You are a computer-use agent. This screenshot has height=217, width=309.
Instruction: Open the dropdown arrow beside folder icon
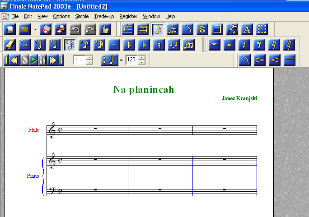click(35, 30)
